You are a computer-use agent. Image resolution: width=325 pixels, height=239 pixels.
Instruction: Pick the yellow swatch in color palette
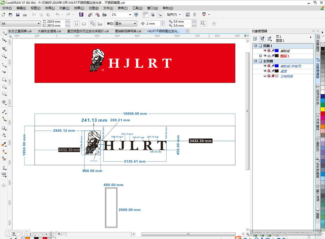coord(322,109)
